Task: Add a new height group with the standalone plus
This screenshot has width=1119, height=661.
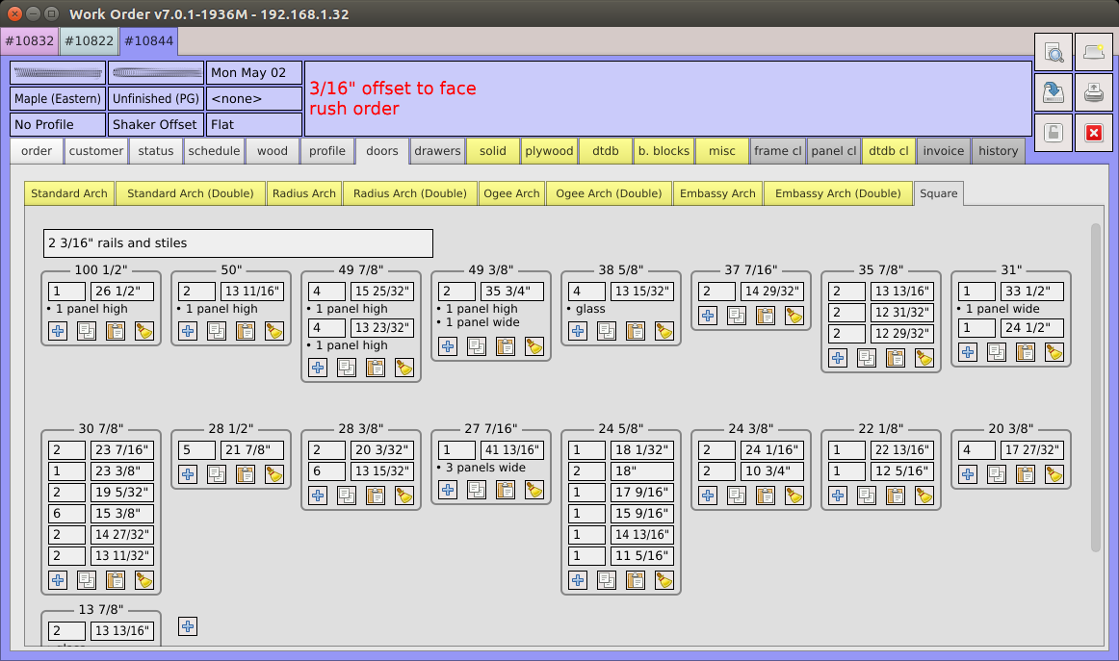Action: click(x=188, y=626)
